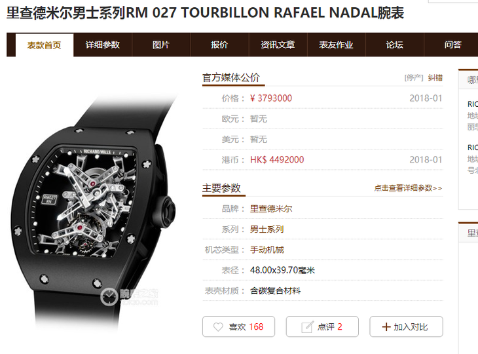Select the 表友作业 tab
Screen dimensions: 478x354
tap(336, 45)
